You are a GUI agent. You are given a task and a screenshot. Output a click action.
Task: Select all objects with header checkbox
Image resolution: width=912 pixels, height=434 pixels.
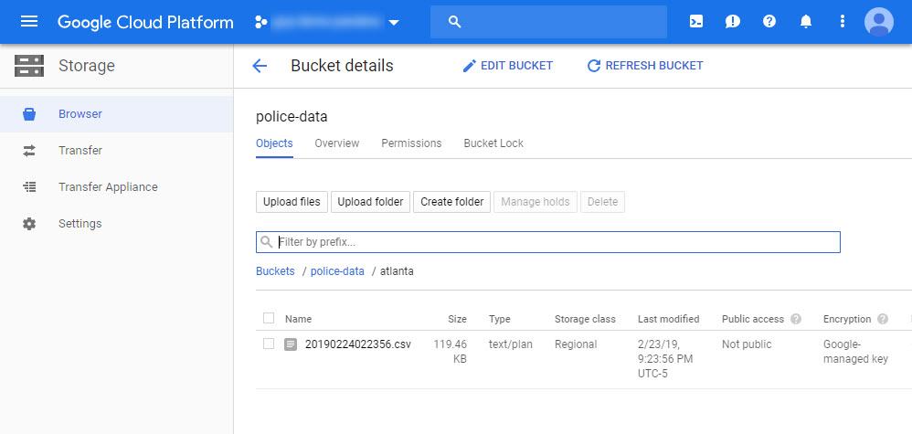pos(269,319)
